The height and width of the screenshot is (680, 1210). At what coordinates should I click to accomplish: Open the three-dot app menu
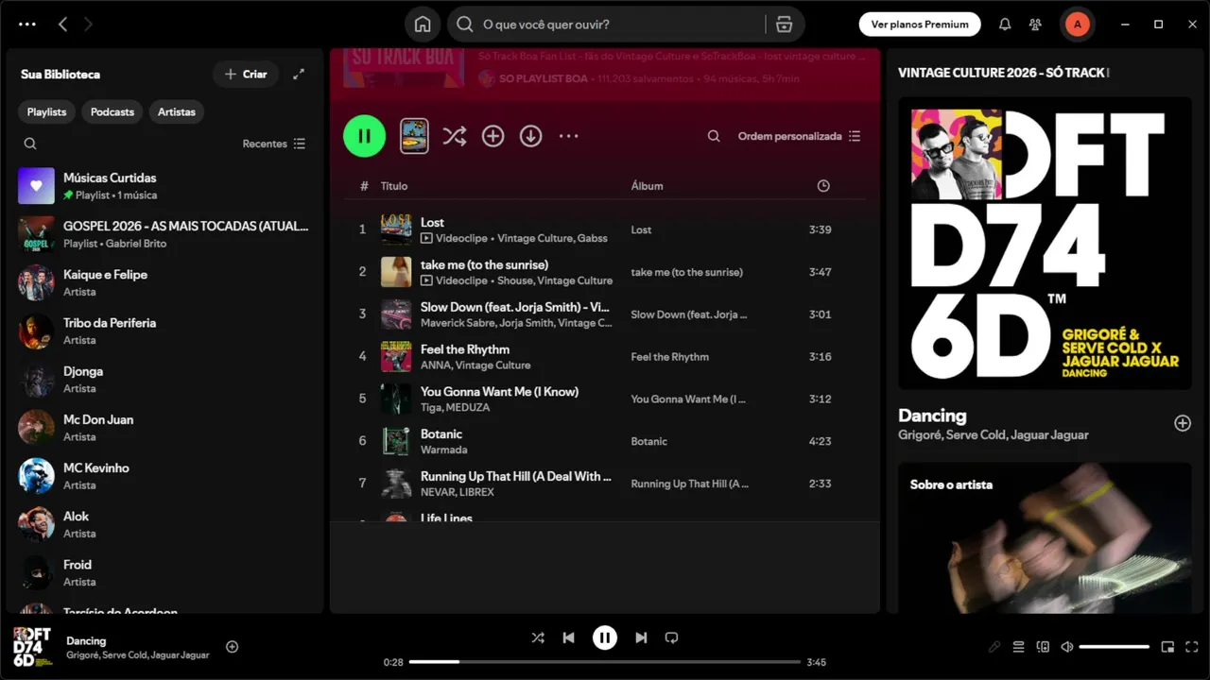(x=27, y=25)
